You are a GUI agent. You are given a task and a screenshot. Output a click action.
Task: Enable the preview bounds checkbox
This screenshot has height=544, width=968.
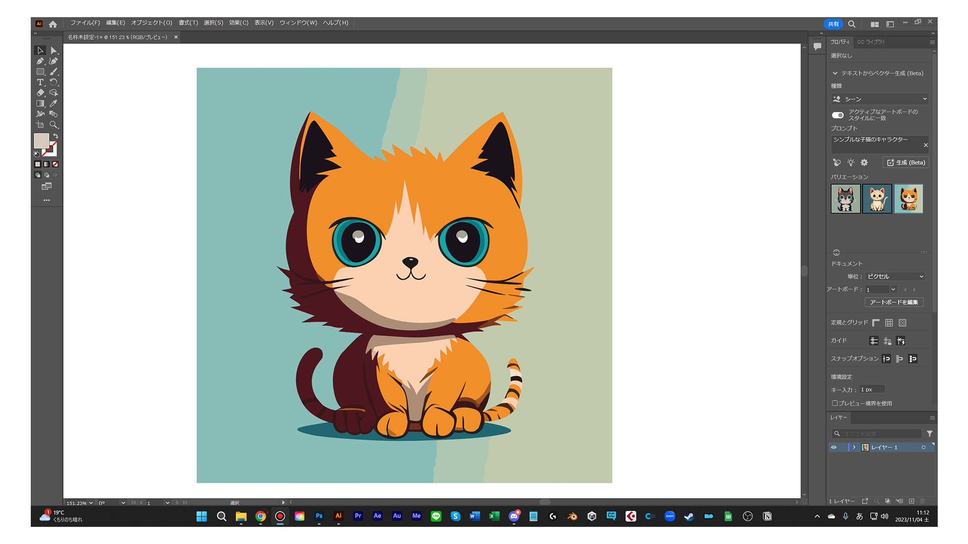click(x=835, y=403)
